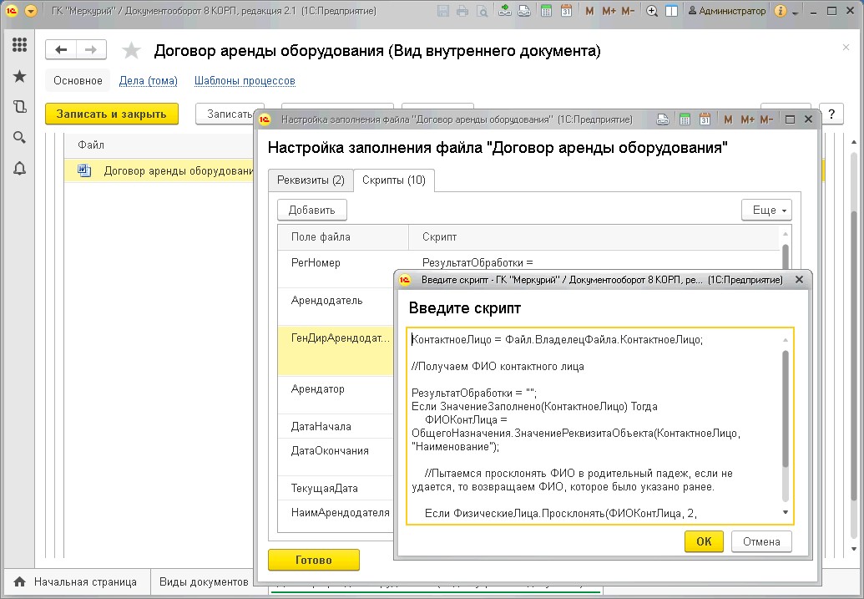Confirm the script with the OK button
Screen dimensions: 864x599
point(704,541)
